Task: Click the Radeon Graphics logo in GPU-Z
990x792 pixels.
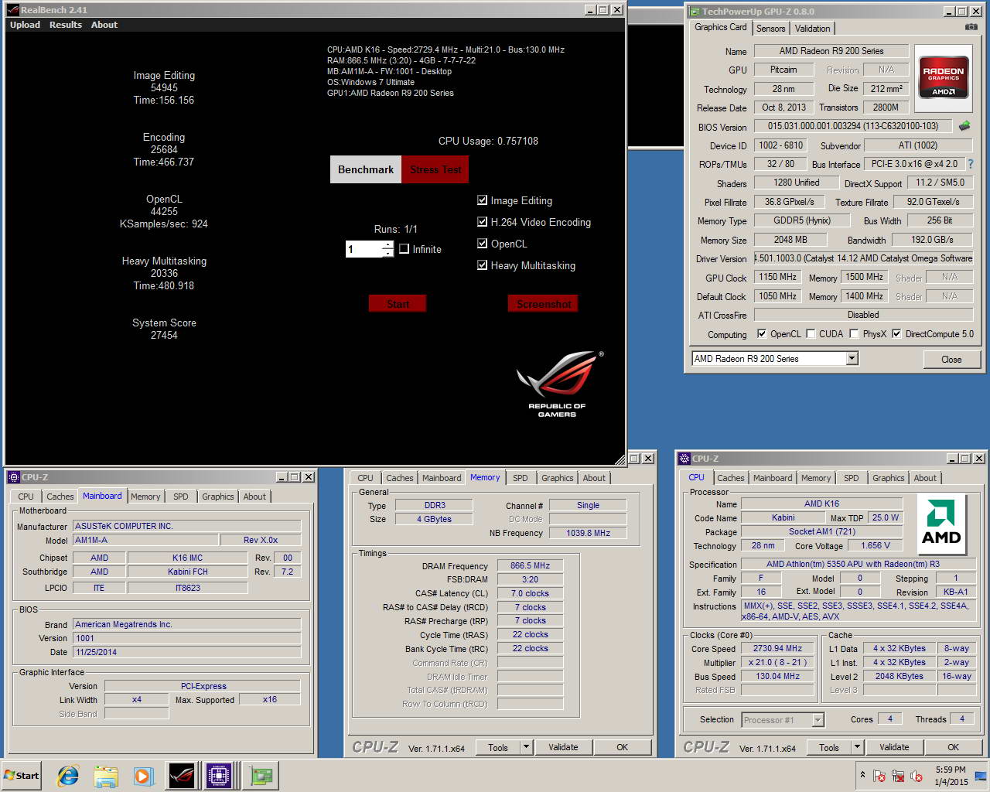Action: click(x=944, y=77)
